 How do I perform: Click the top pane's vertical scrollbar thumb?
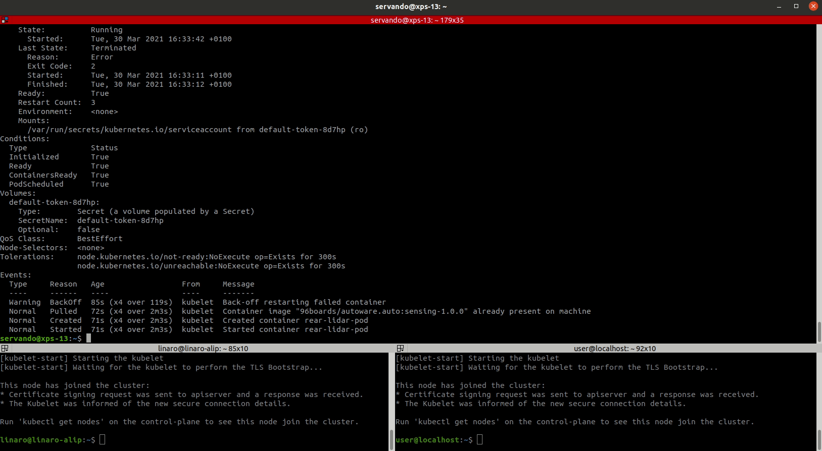[819, 332]
